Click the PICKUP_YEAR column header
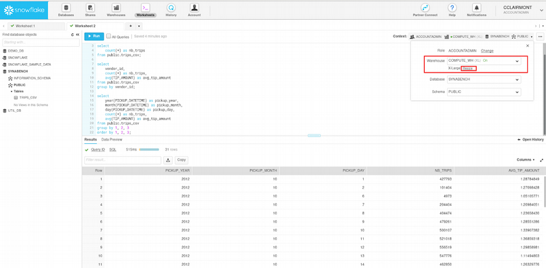The image size is (546, 268). (148, 171)
